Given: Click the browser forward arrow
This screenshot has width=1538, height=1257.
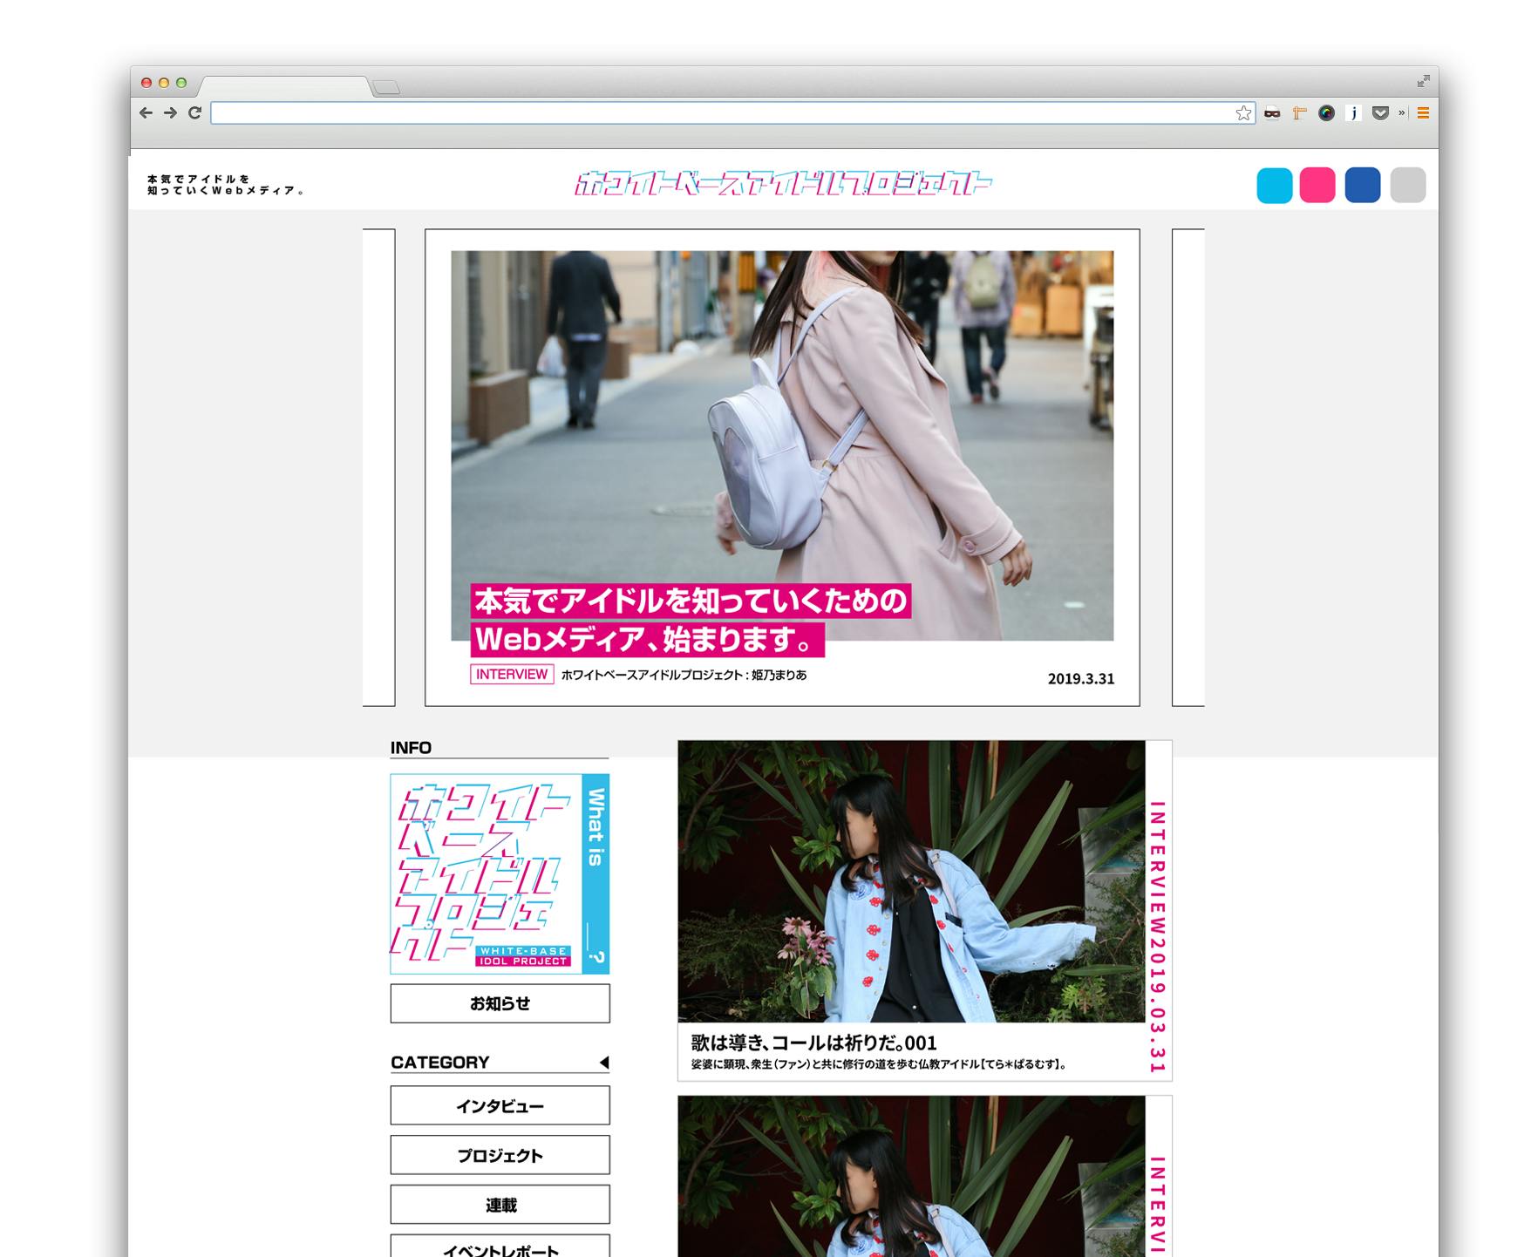Looking at the screenshot, I should [x=170, y=112].
